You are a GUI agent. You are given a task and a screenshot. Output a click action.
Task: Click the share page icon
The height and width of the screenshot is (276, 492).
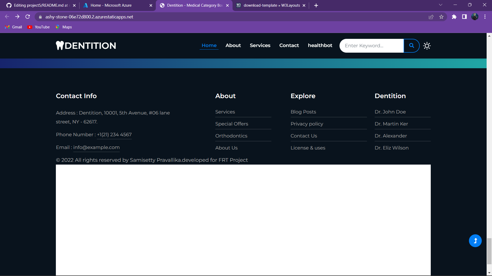[x=431, y=17]
